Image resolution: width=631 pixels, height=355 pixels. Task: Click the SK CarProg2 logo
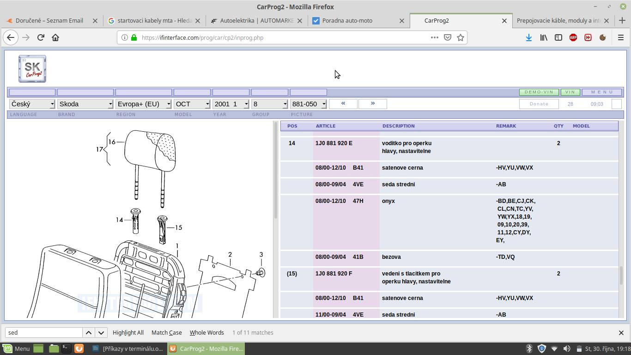click(x=32, y=69)
